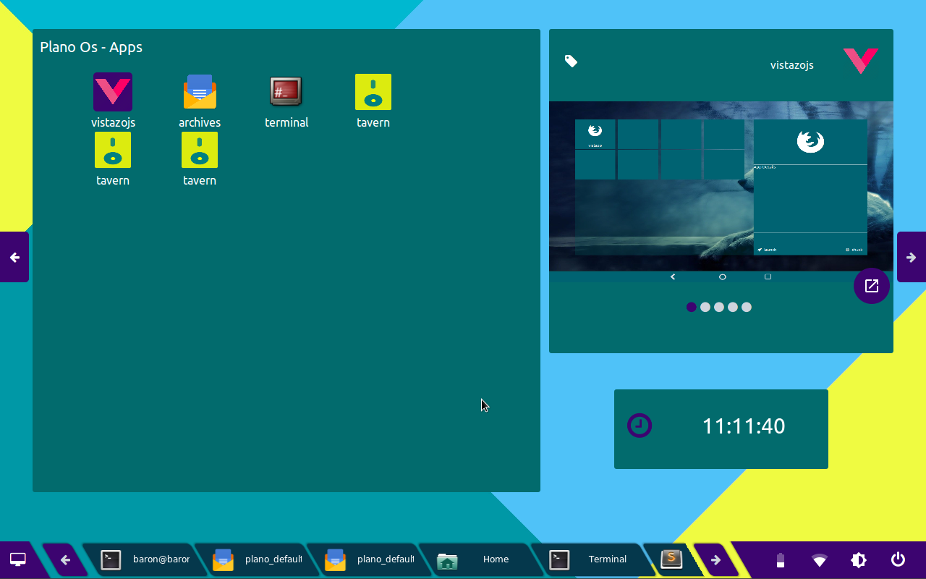Open the Sublime Text icon in the taskbar
This screenshot has width=926, height=579.
pos(671,559)
